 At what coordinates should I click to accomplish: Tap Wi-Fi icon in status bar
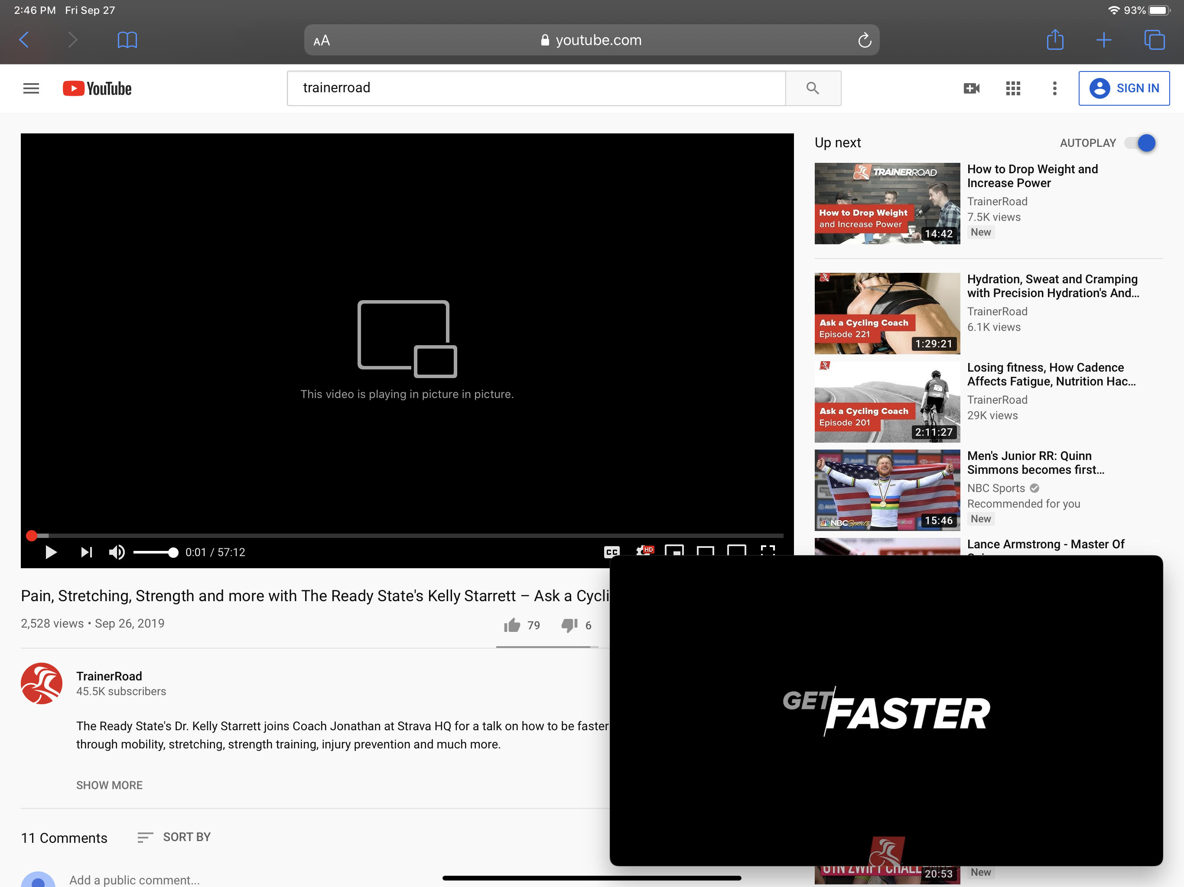(x=1113, y=10)
